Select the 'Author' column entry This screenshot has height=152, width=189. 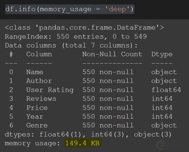pos(39,81)
